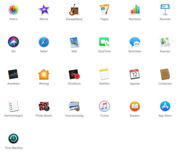Click the Woning orange house icon

(44, 75)
